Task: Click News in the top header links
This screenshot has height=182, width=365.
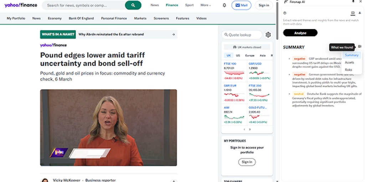Action: coord(155,5)
